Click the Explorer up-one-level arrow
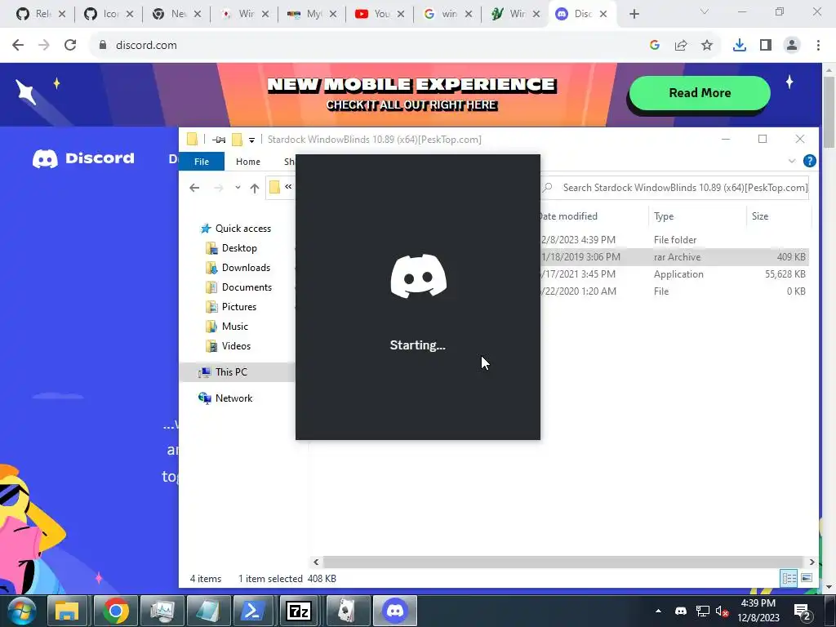This screenshot has height=627, width=836. pyautogui.click(x=255, y=188)
